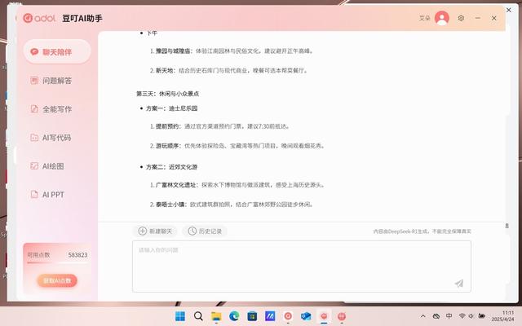
Task: Click the 豫园与城隍庙 list item
Action: click(232, 51)
